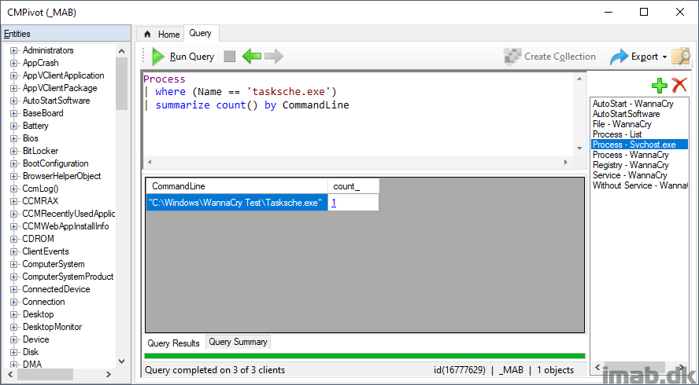Open the Export dropdown arrow
Viewport: 699px width, 385px height.
pyautogui.click(x=664, y=57)
